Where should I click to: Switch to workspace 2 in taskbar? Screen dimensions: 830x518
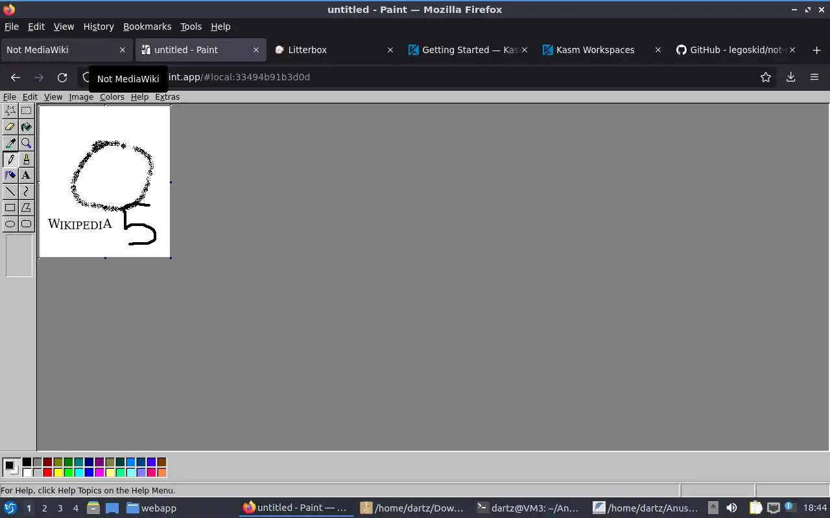click(x=44, y=508)
